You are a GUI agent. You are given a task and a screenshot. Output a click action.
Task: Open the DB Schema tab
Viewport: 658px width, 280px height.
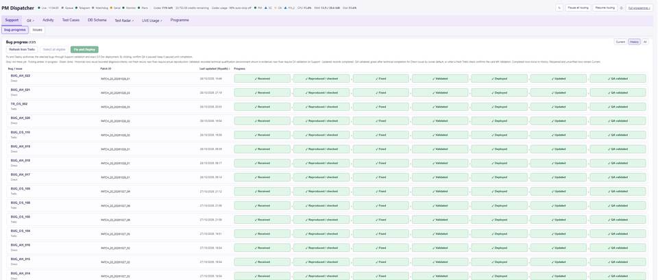click(97, 20)
